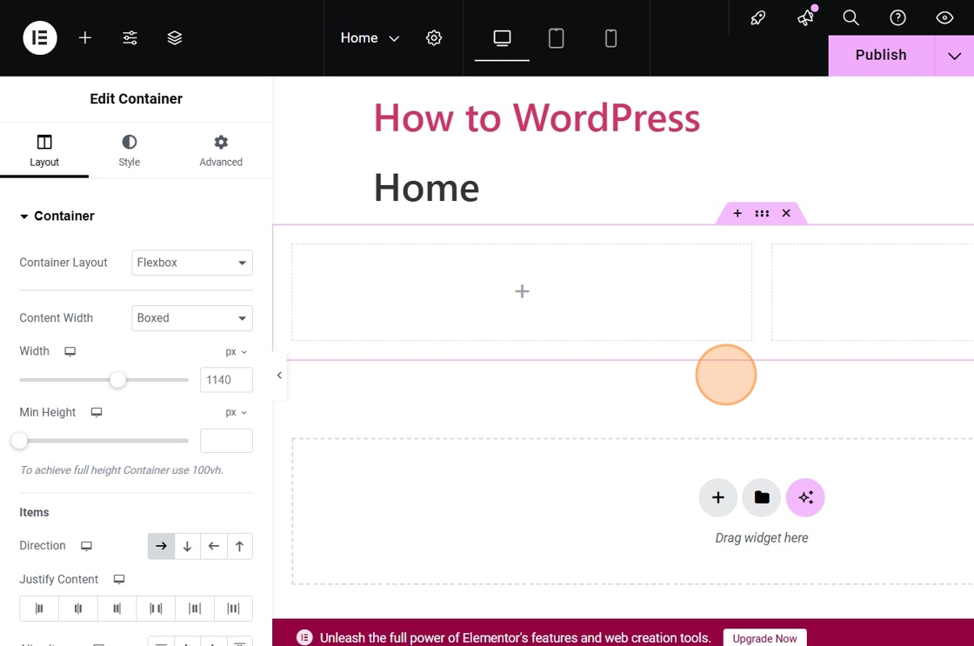Click the Elementor icon in upgrade banner
Image resolution: width=974 pixels, height=646 pixels.
point(304,637)
